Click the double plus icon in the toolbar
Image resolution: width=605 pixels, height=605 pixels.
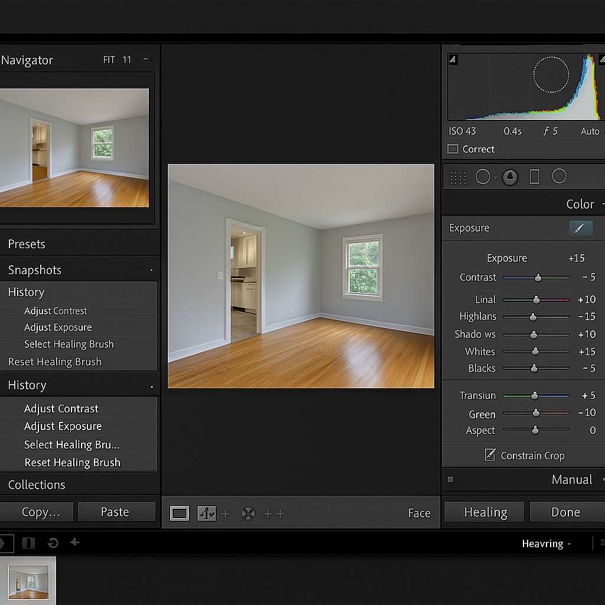[x=274, y=513]
